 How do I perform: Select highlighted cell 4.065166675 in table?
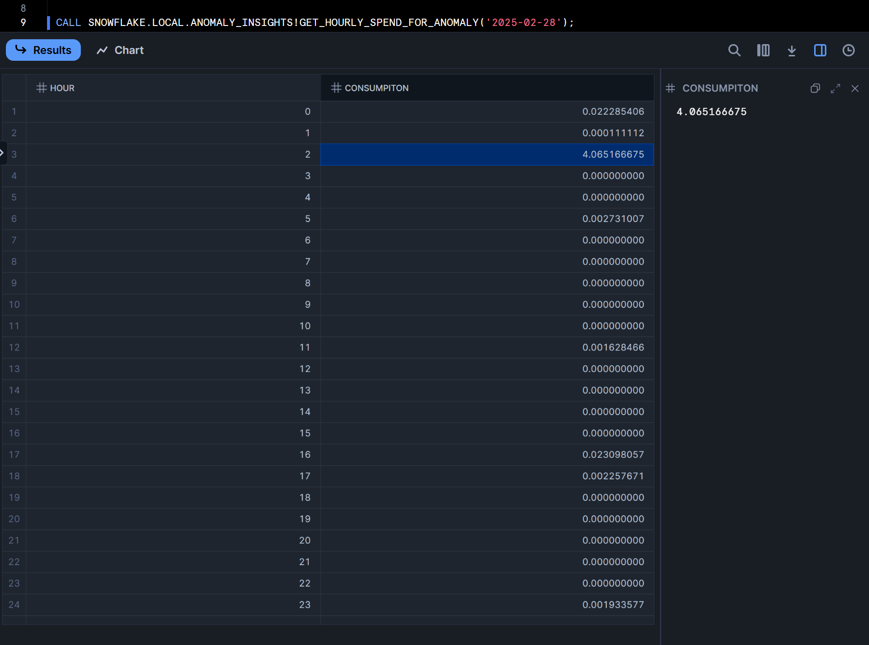pyautogui.click(x=487, y=154)
